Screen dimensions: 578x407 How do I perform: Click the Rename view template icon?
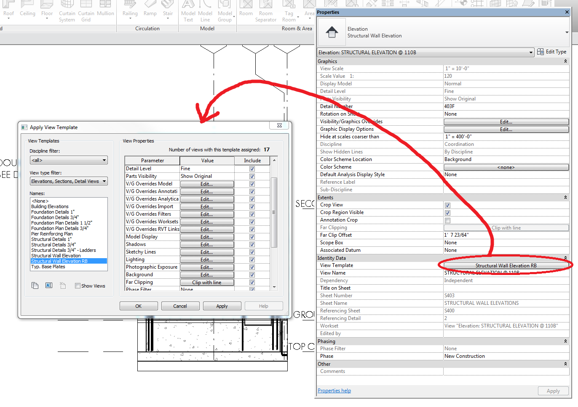48,285
